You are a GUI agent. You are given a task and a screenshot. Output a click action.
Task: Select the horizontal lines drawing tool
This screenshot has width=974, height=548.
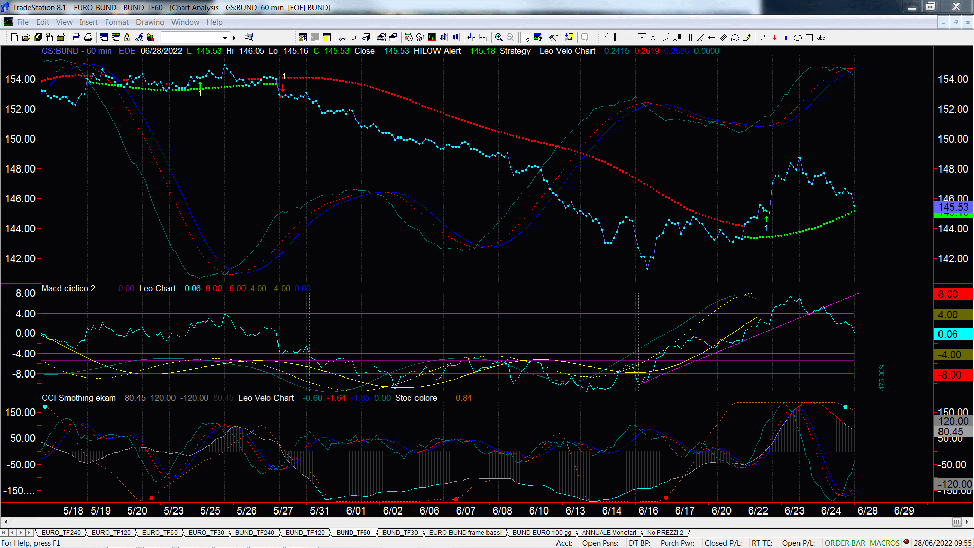coord(630,38)
